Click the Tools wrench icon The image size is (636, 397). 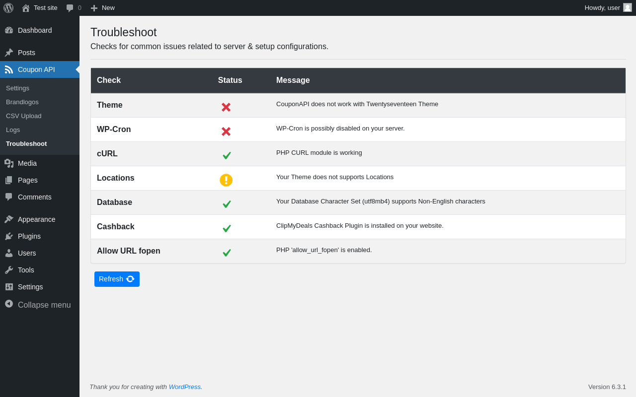tap(9, 270)
